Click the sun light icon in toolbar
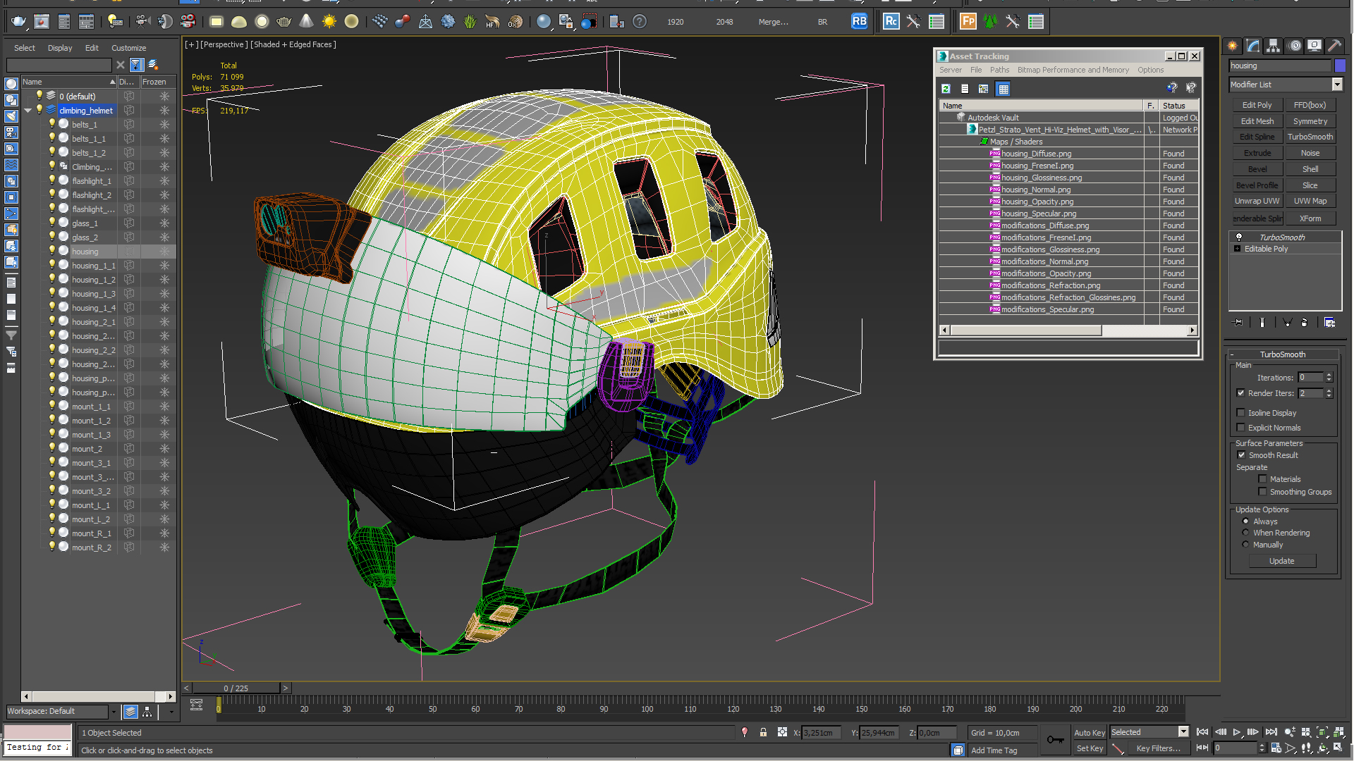This screenshot has height=761, width=1354. (329, 22)
